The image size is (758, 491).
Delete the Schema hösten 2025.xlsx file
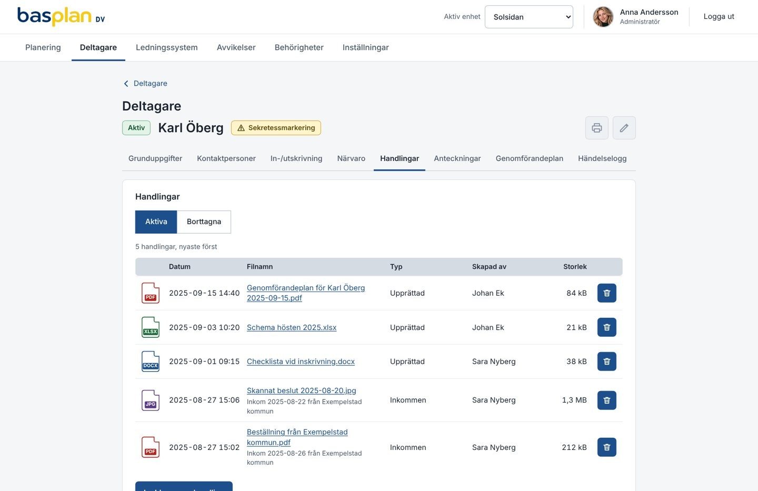[x=607, y=327]
